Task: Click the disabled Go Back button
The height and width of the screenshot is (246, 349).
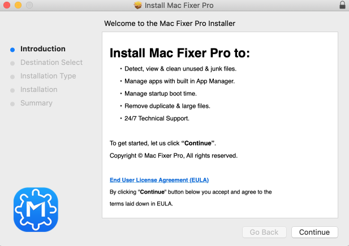Action: pos(264,232)
